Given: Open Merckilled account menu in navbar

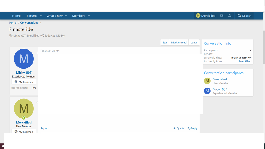Looking at the screenshot, I should pyautogui.click(x=206, y=16).
